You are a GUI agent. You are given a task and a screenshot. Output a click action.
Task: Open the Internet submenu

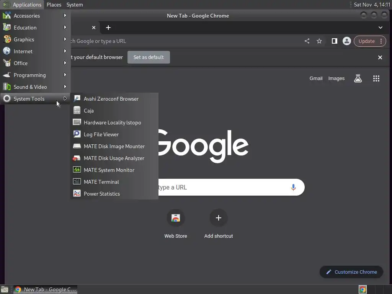point(35,51)
